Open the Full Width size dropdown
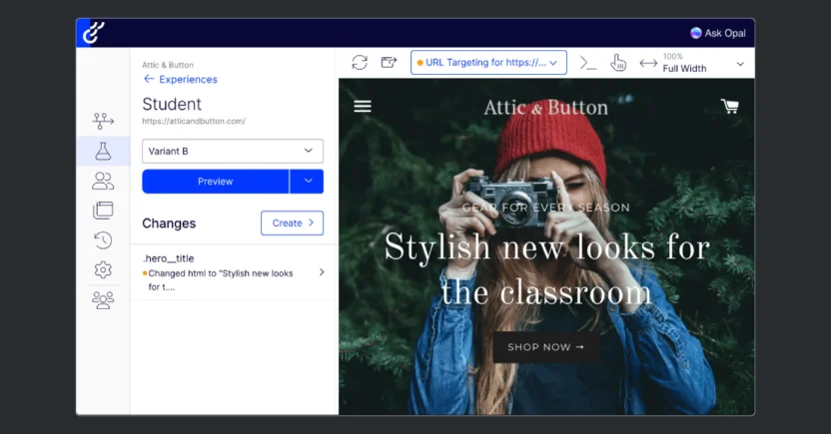The image size is (831, 434). point(703,63)
